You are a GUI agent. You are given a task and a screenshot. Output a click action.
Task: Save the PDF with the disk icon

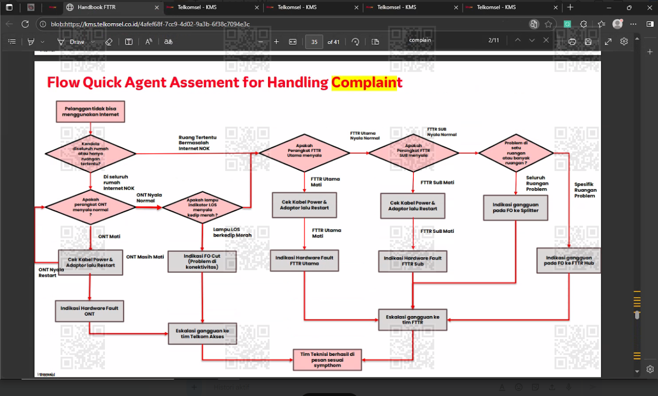click(x=588, y=42)
